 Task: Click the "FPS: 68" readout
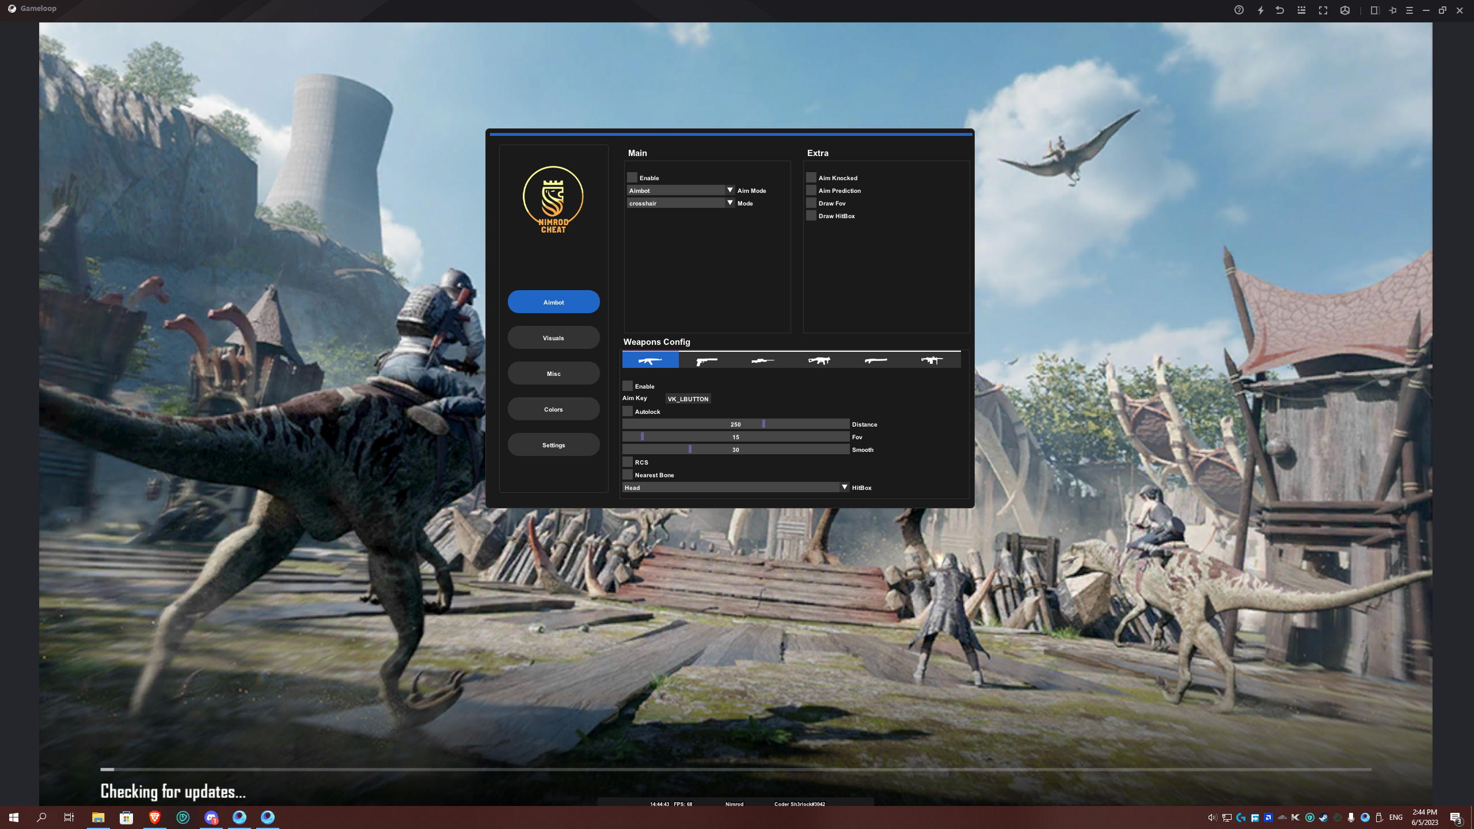(x=683, y=804)
